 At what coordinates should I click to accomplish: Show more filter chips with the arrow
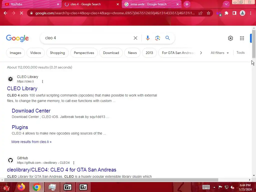(x=201, y=53)
